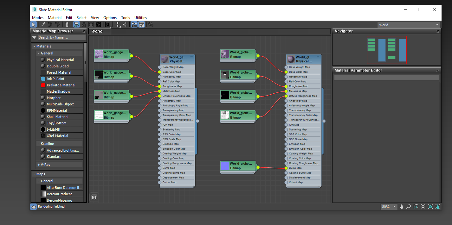Click the Zoom Extents Selected icon
The width and height of the screenshot is (452, 225).
coord(430,207)
